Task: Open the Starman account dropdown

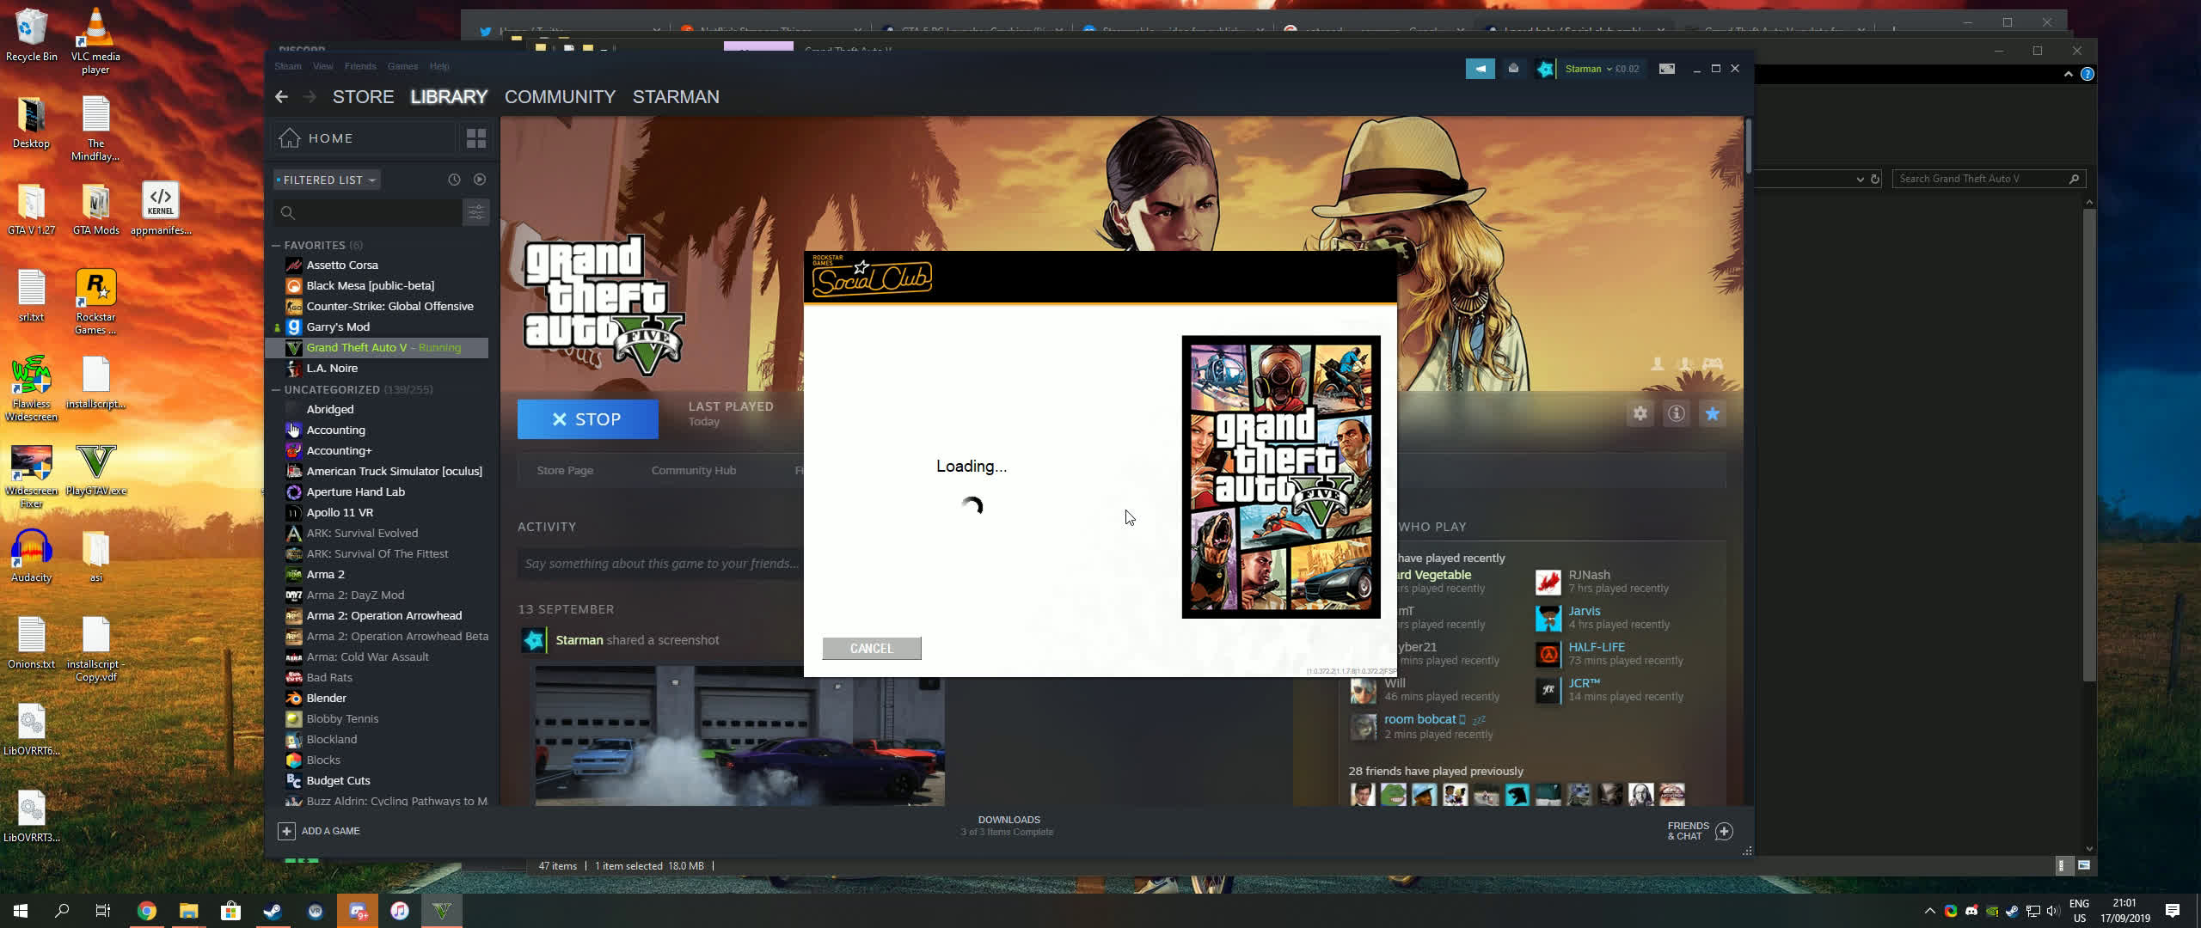Action: 1588,69
